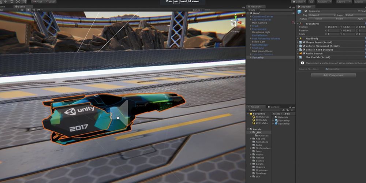Screen dimensions: 366x183
Task: Open the Tag dropdown showing Untagged
Action: coord(322,15)
